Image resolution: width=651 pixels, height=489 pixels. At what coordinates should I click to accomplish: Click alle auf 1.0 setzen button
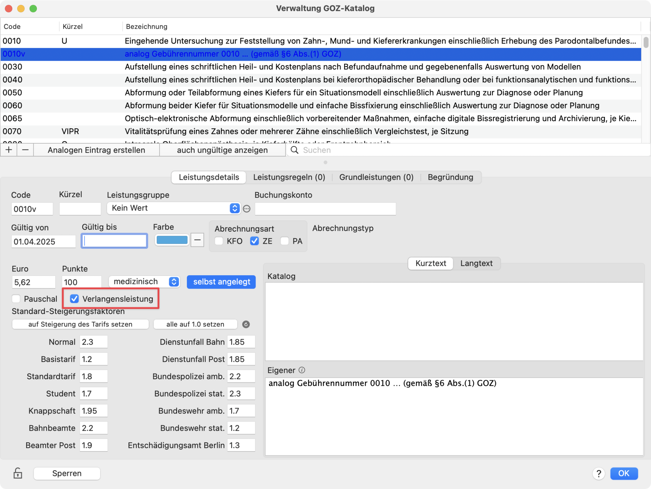tap(195, 324)
